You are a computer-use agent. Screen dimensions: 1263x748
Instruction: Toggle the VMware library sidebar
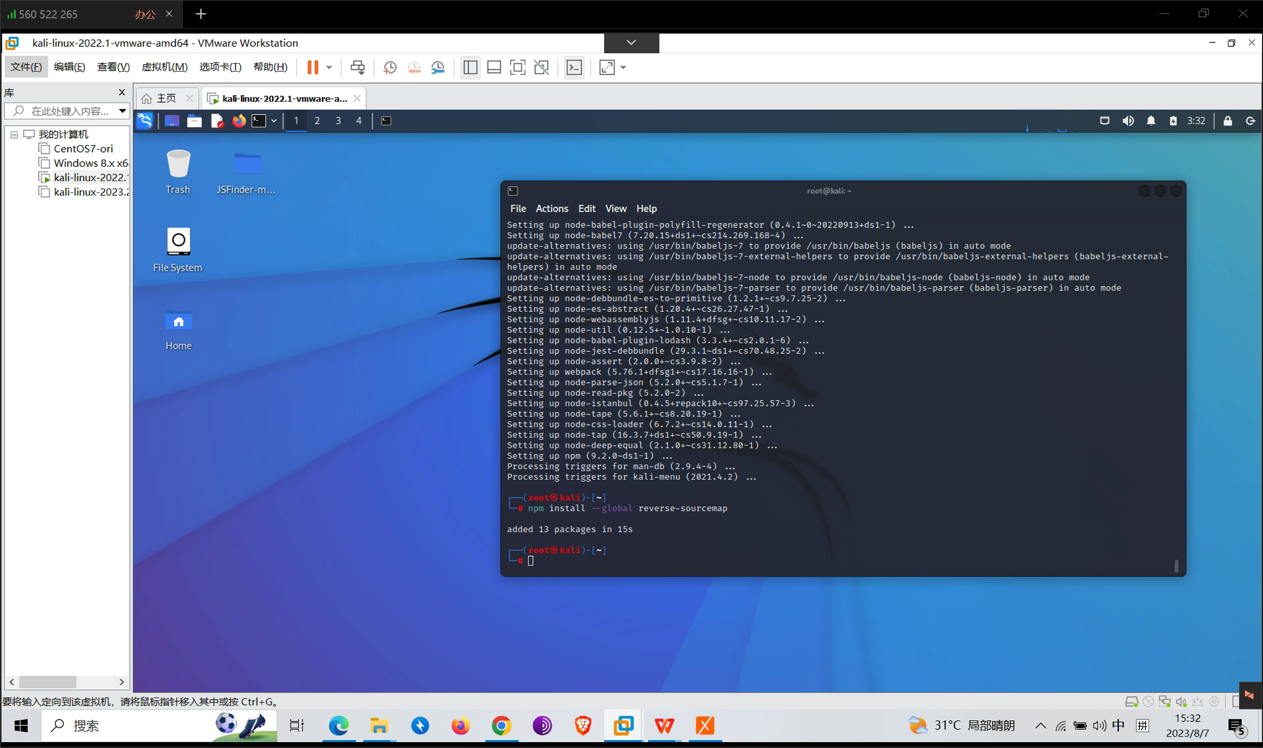(x=470, y=67)
